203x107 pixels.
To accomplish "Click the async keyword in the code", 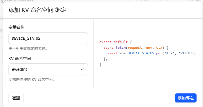I will pyautogui.click(x=108, y=48).
